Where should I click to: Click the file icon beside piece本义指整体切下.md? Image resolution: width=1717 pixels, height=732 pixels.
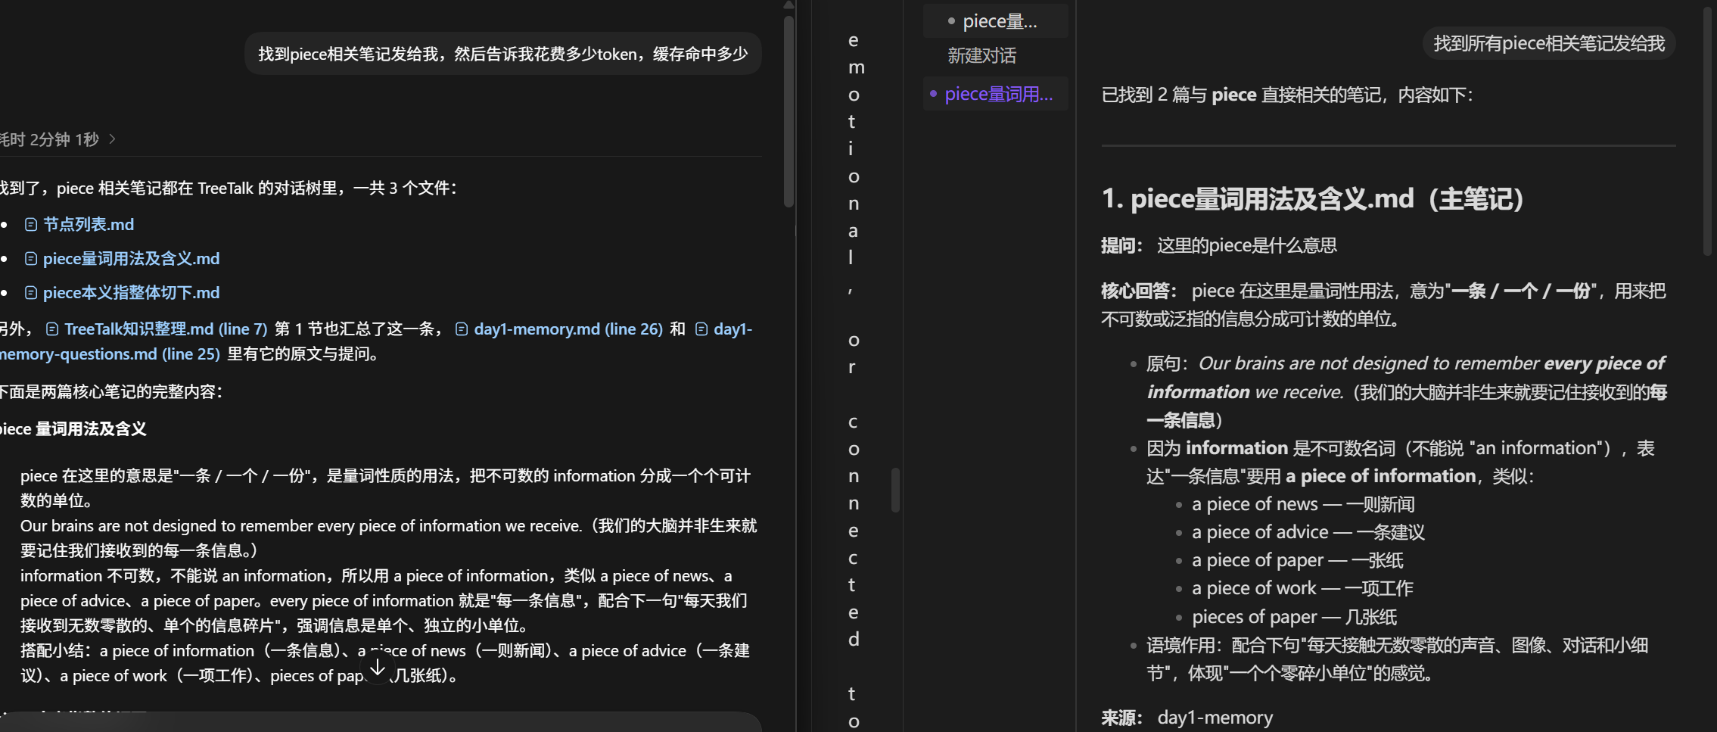point(31,293)
